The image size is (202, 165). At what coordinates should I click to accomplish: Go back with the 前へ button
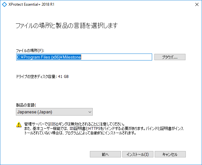coord(105,154)
